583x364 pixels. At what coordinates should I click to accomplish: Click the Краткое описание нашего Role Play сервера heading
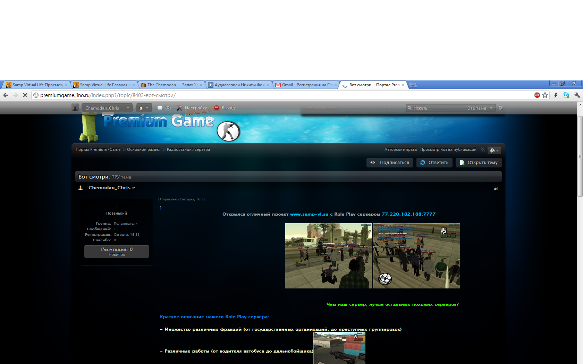pyautogui.click(x=214, y=317)
